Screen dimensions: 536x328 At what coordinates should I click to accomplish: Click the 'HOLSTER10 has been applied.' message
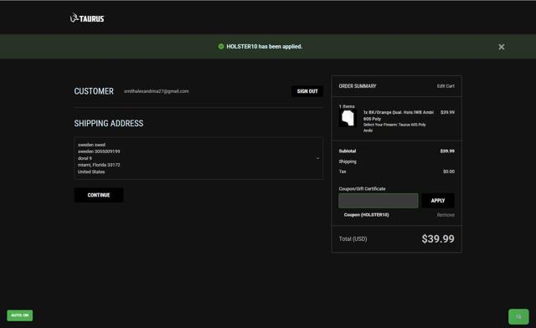point(265,47)
